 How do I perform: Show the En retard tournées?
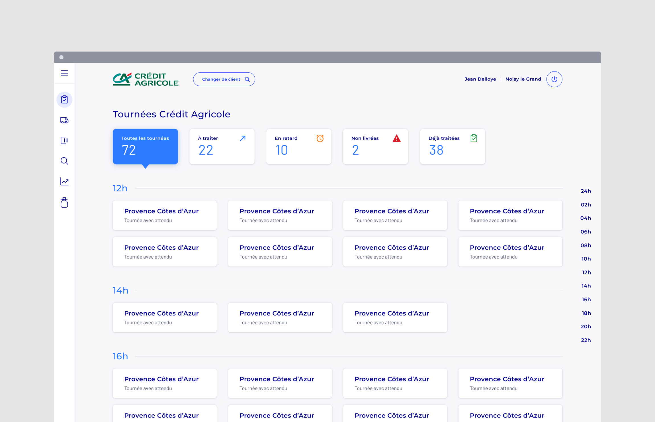[298, 146]
